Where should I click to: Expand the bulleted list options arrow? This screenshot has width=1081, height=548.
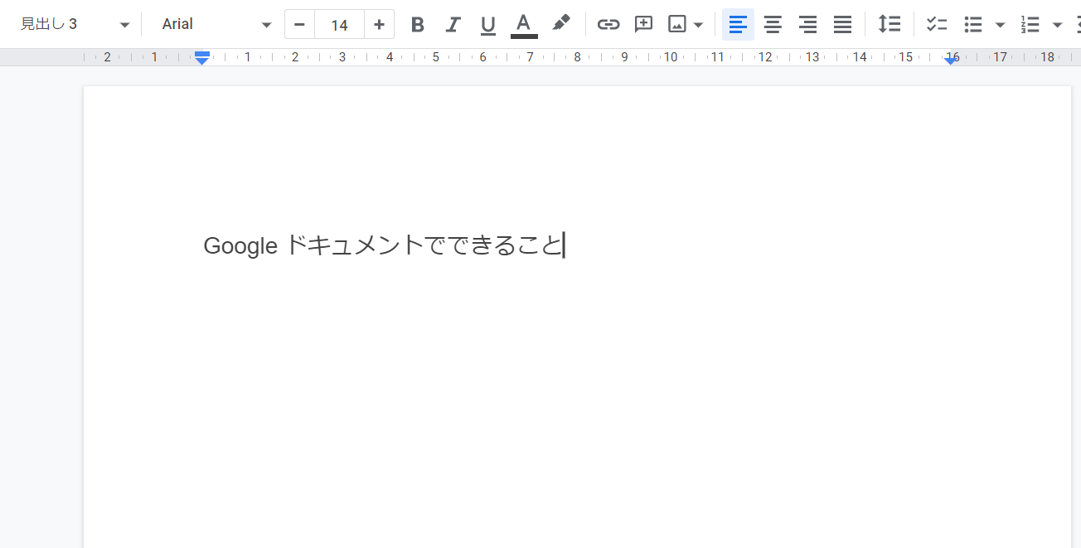pos(1001,25)
